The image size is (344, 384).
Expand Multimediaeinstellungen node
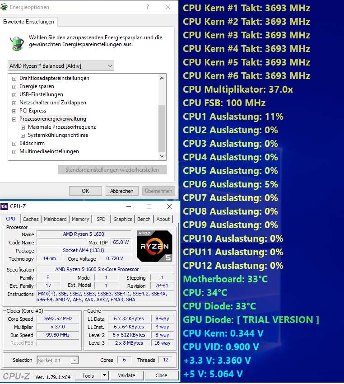tap(14, 152)
